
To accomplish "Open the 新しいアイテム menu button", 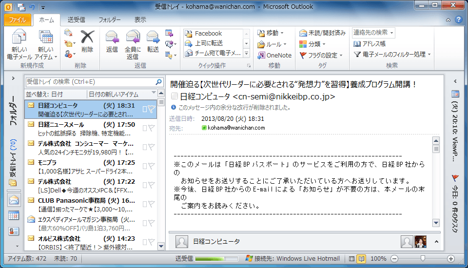I will pos(46,45).
